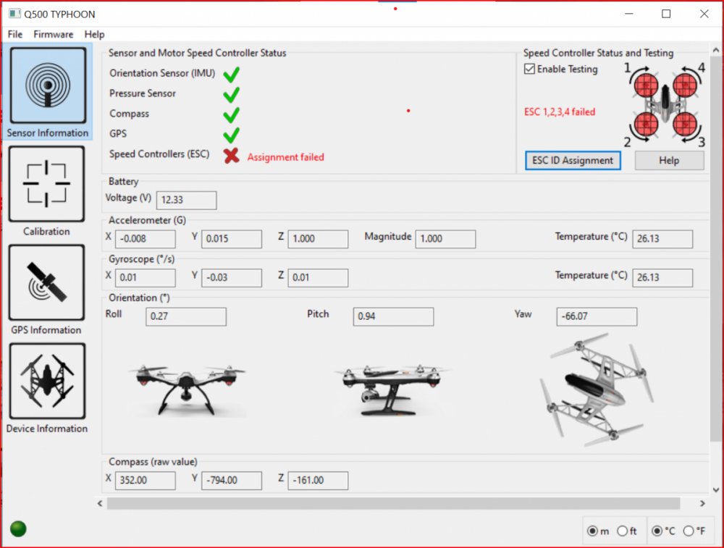Click the horizontal scrollbar left arrow
The height and width of the screenshot is (548, 724).
pos(100,503)
